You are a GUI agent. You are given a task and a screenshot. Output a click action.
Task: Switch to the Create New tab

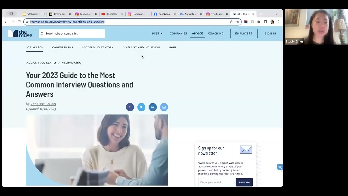click(x=60, y=14)
